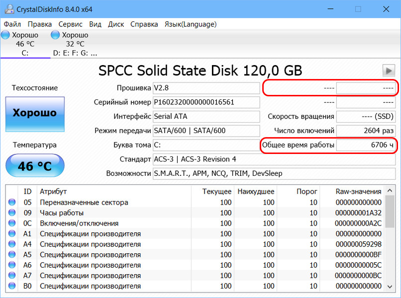The height and width of the screenshot is (298, 401).
Task: Click the blue status orb for disk C:
Action: pos(5,35)
